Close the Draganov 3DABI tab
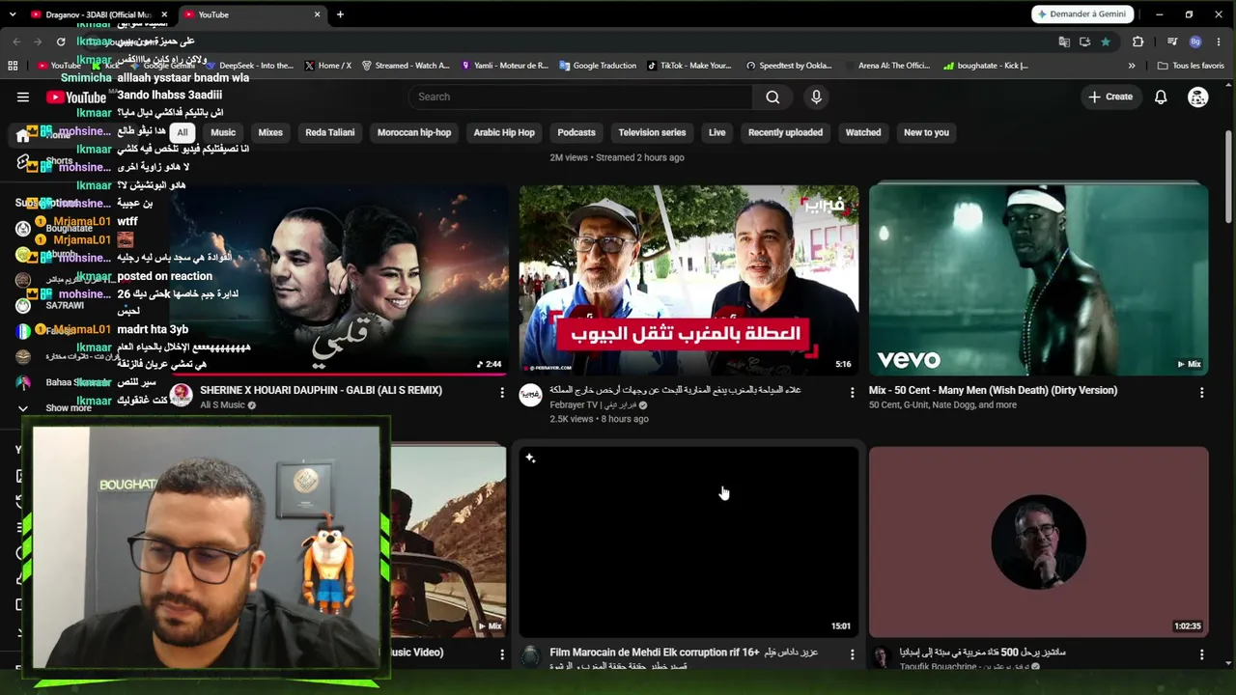Image resolution: width=1236 pixels, height=695 pixels. [164, 14]
